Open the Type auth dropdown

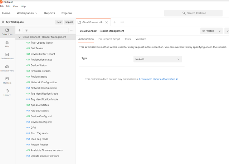[157, 59]
